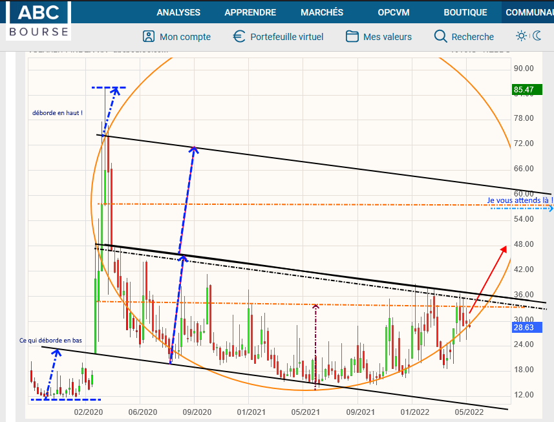Image resolution: width=554 pixels, height=422 pixels.
Task: Open Portefeuille virtuel
Action: pyautogui.click(x=287, y=37)
